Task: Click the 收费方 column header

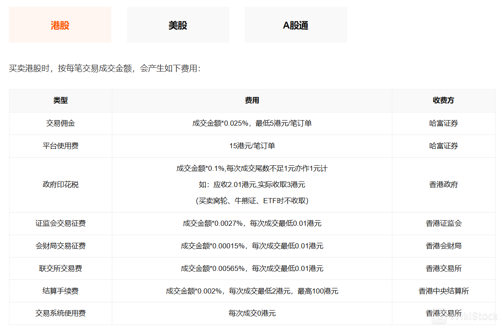Action: [444, 101]
